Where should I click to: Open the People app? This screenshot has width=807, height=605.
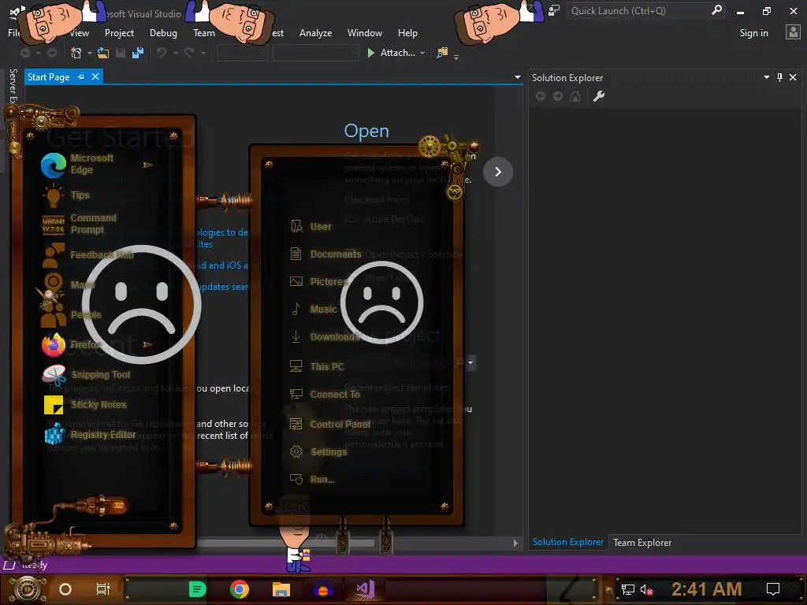(x=72, y=315)
